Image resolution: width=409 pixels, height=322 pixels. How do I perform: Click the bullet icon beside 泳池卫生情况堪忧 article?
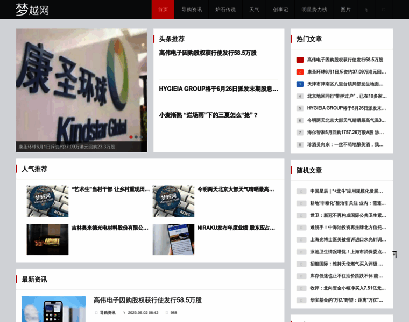tap(301, 252)
